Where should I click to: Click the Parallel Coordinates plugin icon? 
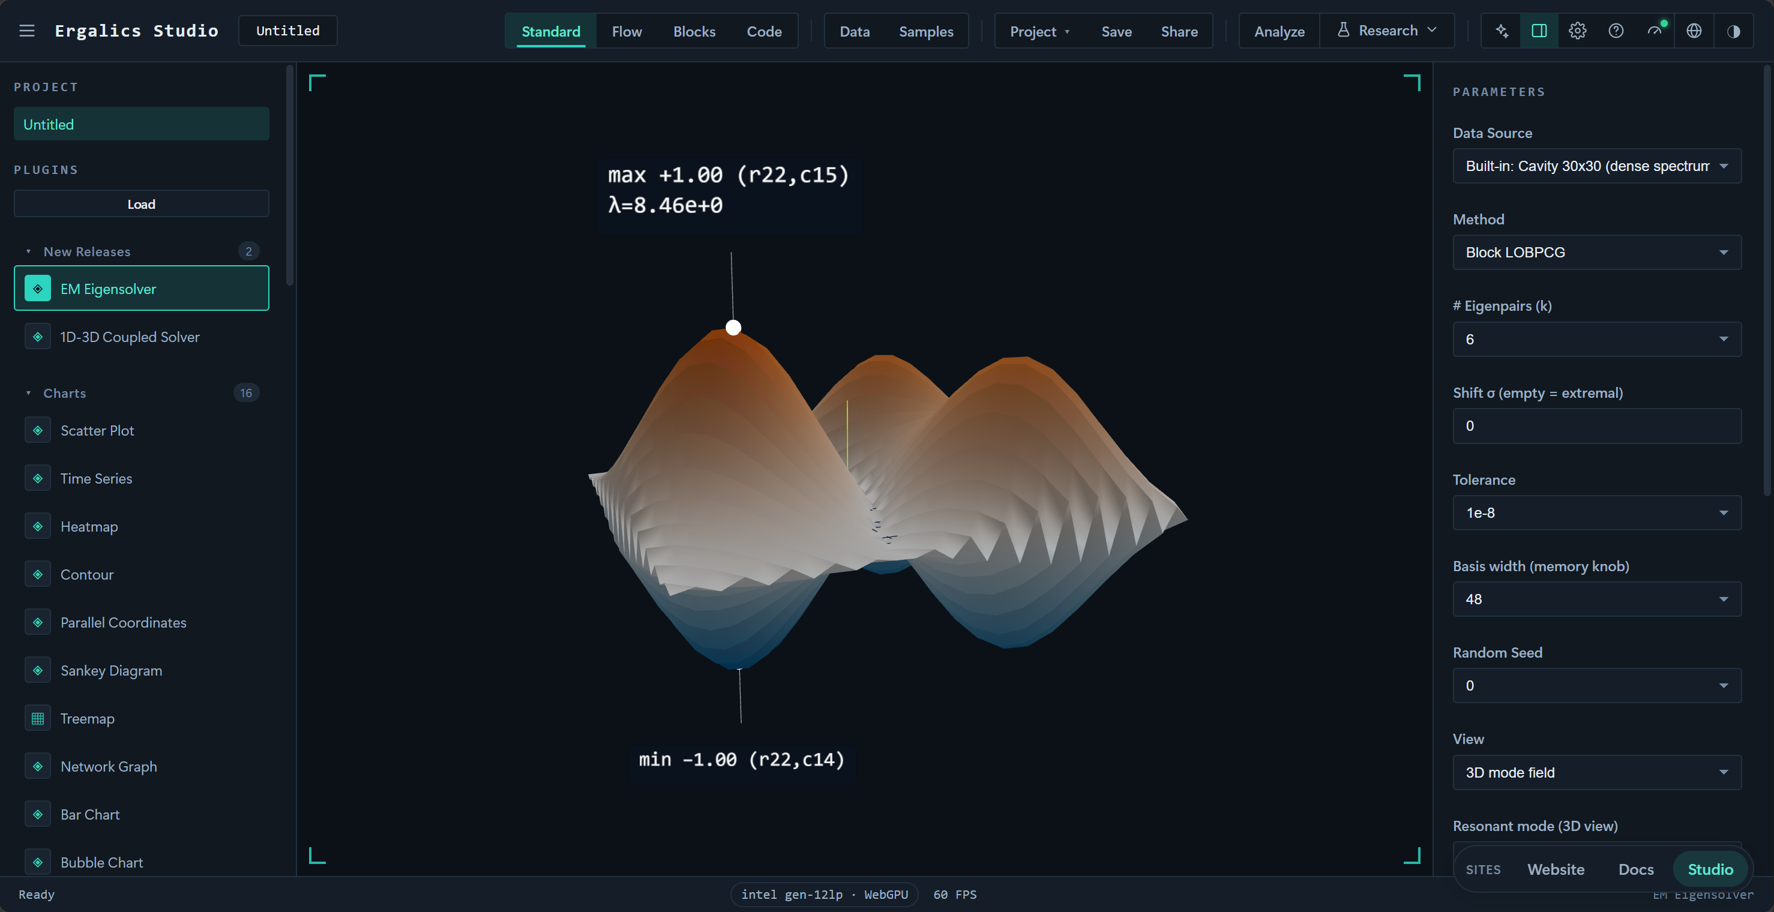point(38,622)
